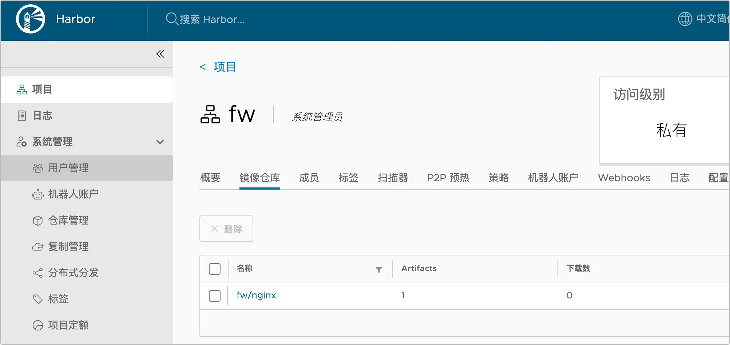Open the 配置 tab
The width and height of the screenshot is (730, 345).
719,178
